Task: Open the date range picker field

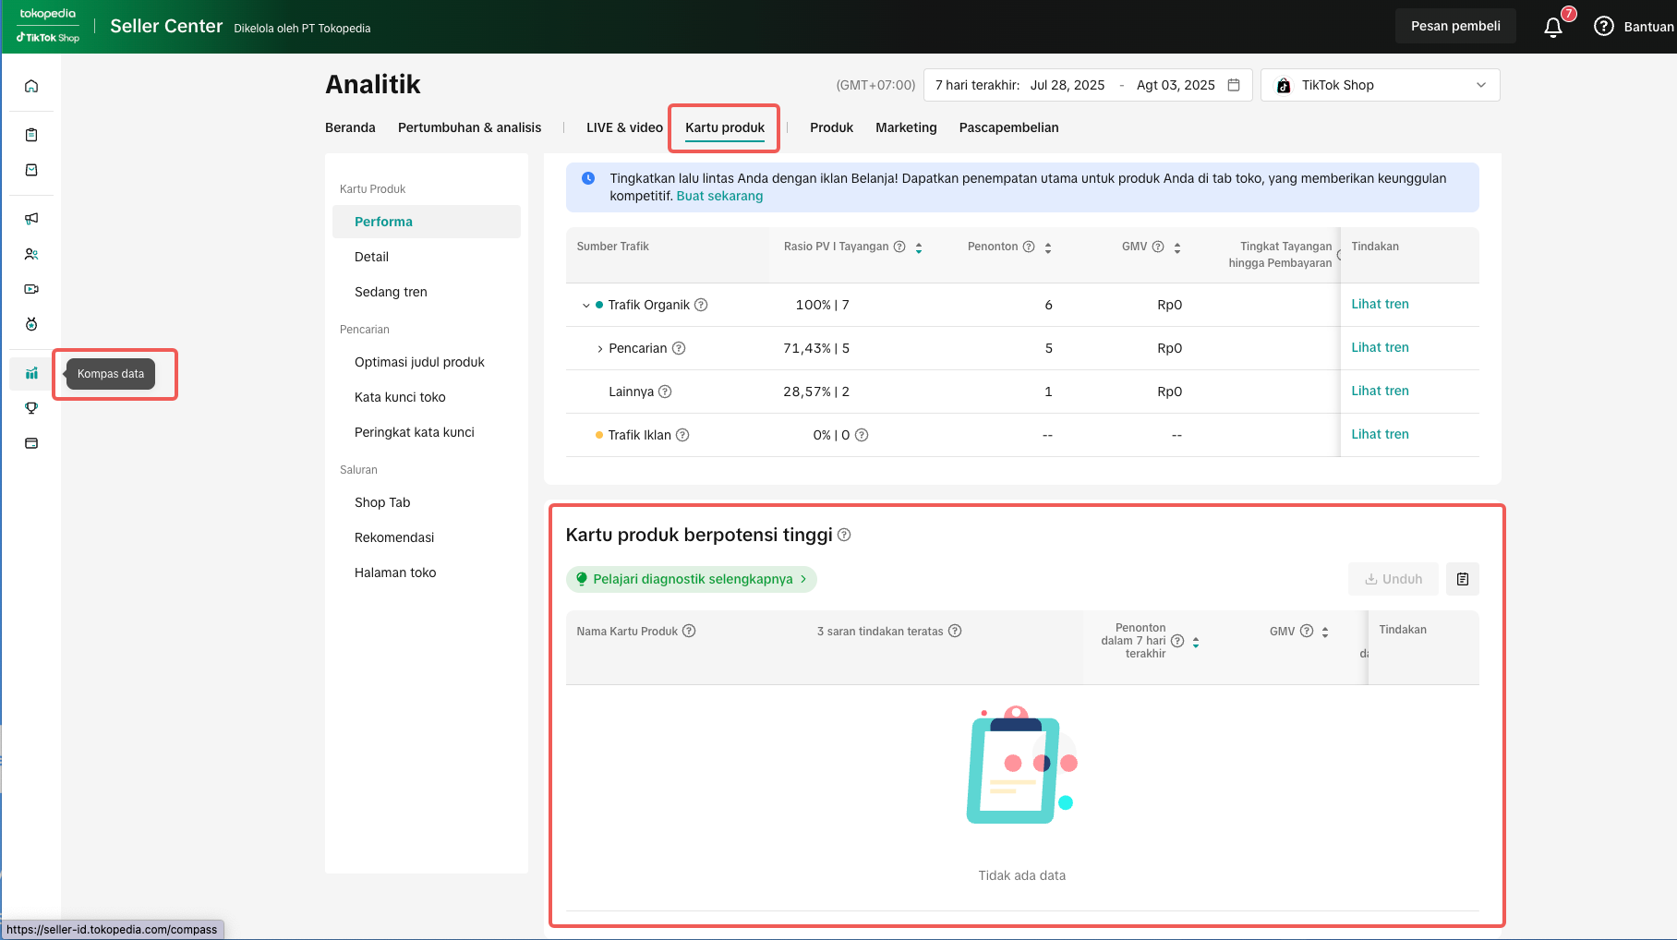Action: click(x=1087, y=85)
